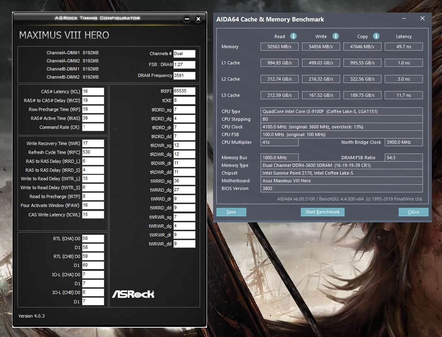The image size is (442, 337).
Task: Click the Channels # field showing Dual
Action: point(184,54)
